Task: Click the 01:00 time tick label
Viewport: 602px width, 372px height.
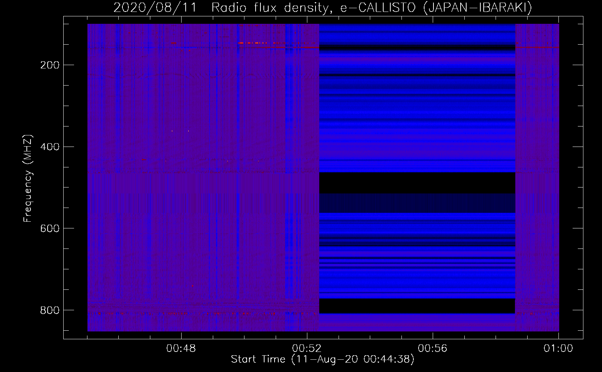Action: 558,349
